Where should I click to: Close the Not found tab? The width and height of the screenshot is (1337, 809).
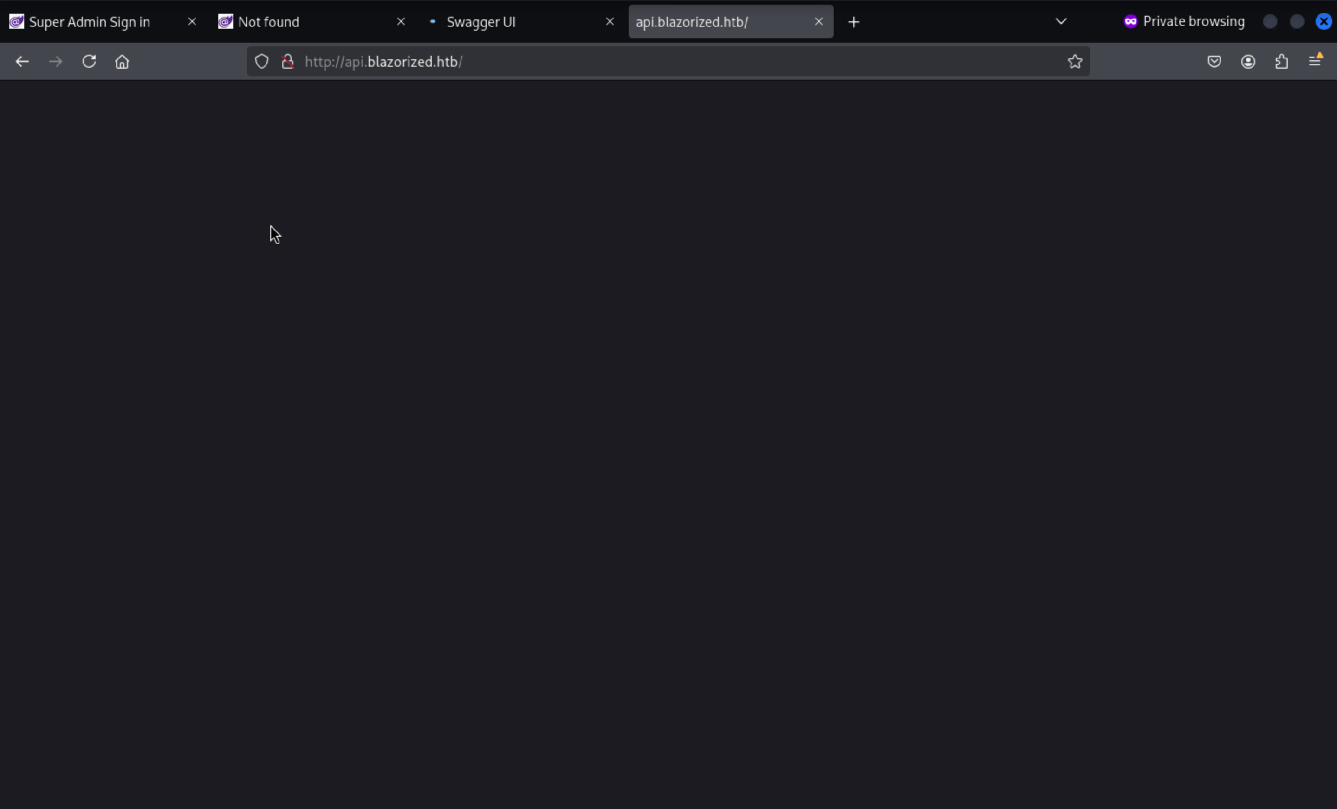pyautogui.click(x=401, y=22)
